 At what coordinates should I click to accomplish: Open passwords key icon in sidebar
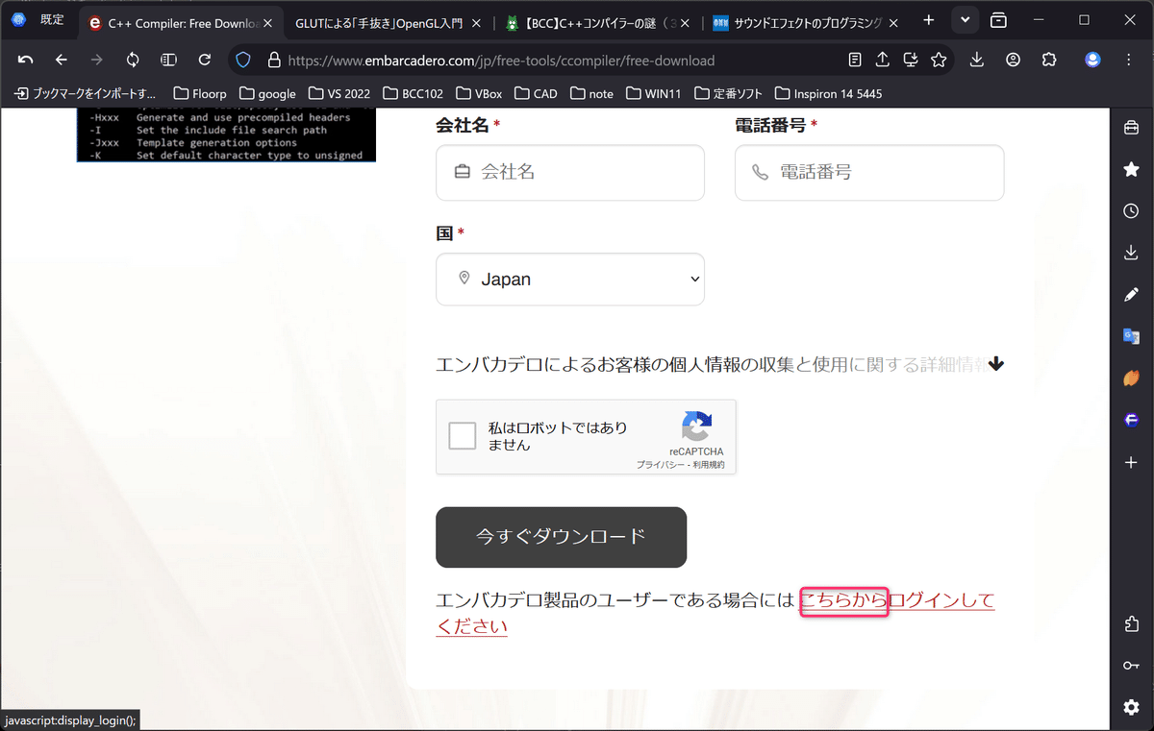point(1131,666)
